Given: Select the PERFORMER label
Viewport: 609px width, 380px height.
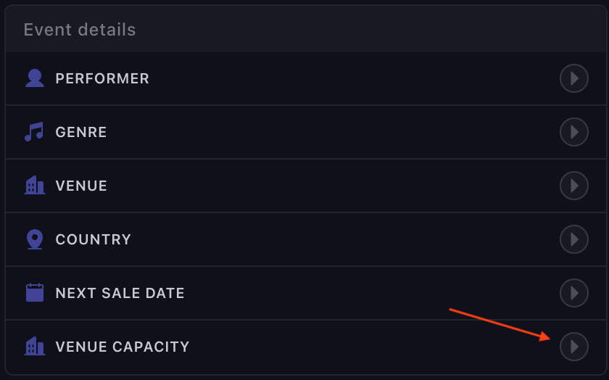Looking at the screenshot, I should 102,78.
